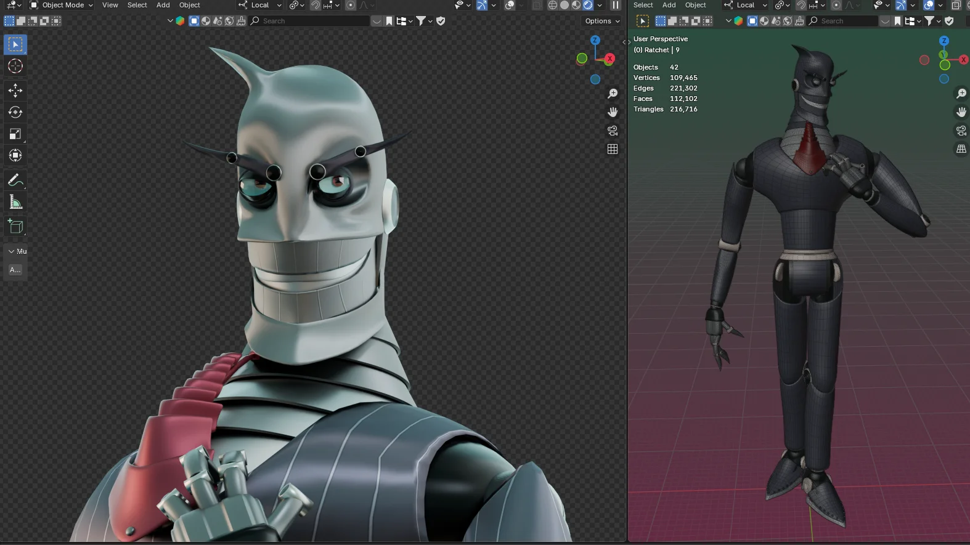This screenshot has width=970, height=545.
Task: Expand the Options dropdown
Action: tap(602, 21)
